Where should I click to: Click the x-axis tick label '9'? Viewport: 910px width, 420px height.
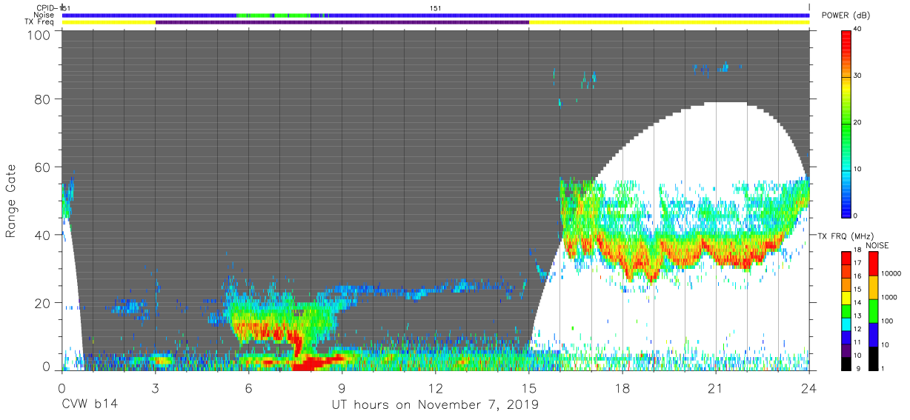pos(342,388)
